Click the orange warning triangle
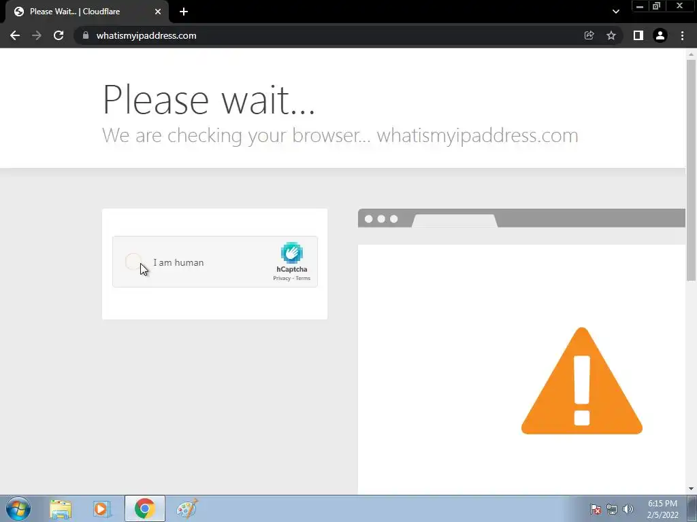The height and width of the screenshot is (522, 697). tap(582, 381)
